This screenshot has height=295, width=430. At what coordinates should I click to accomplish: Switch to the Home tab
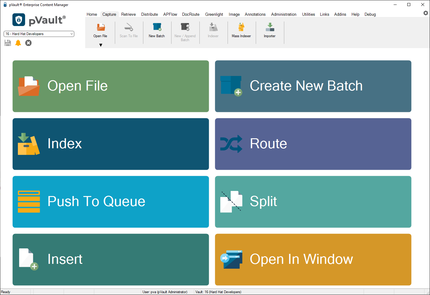coord(92,14)
